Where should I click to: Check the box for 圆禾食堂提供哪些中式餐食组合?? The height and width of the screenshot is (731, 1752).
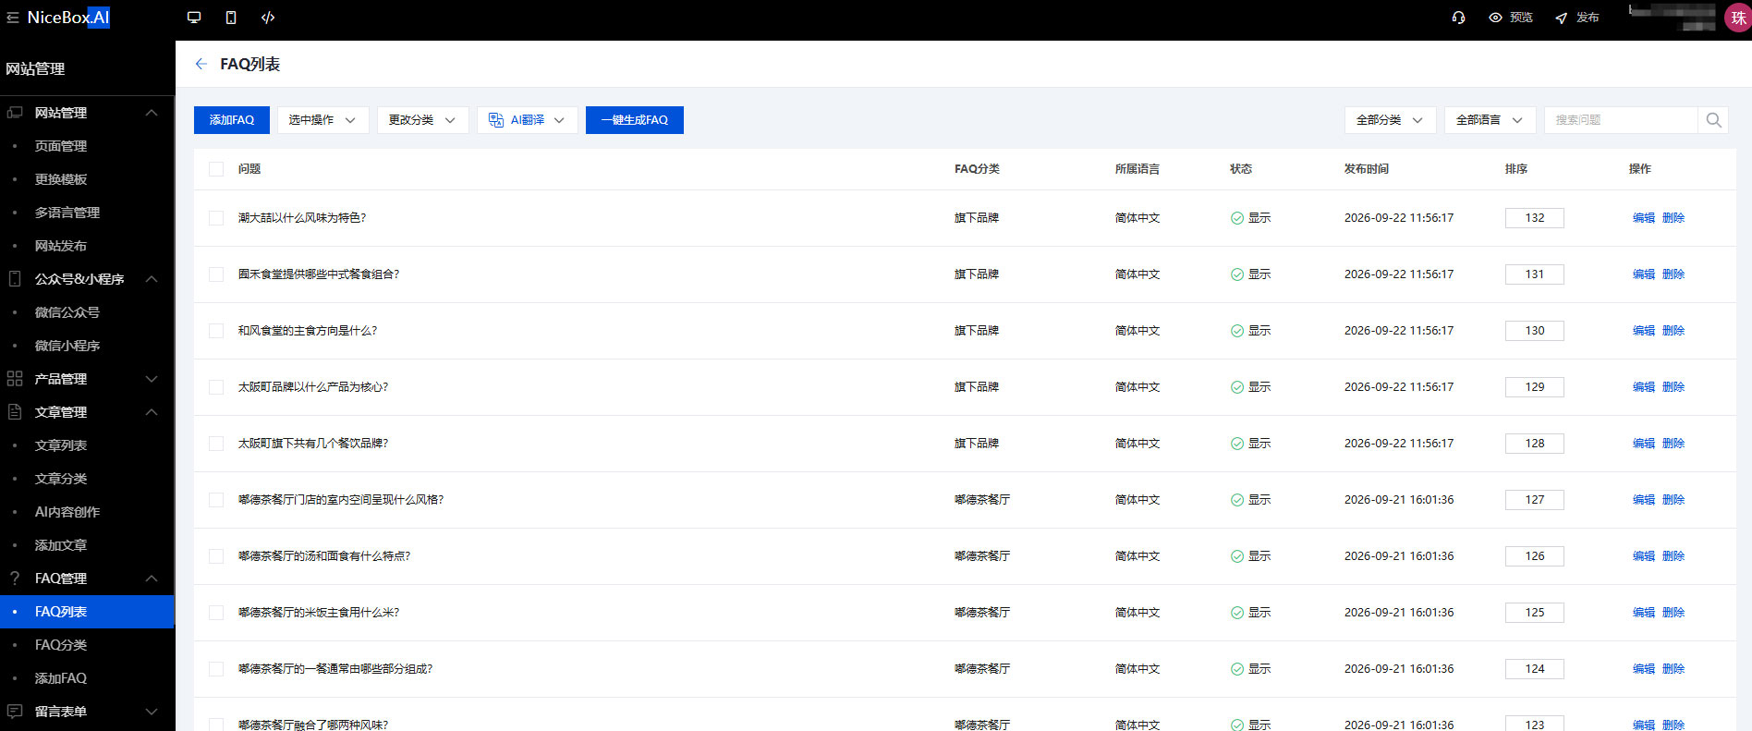click(216, 274)
